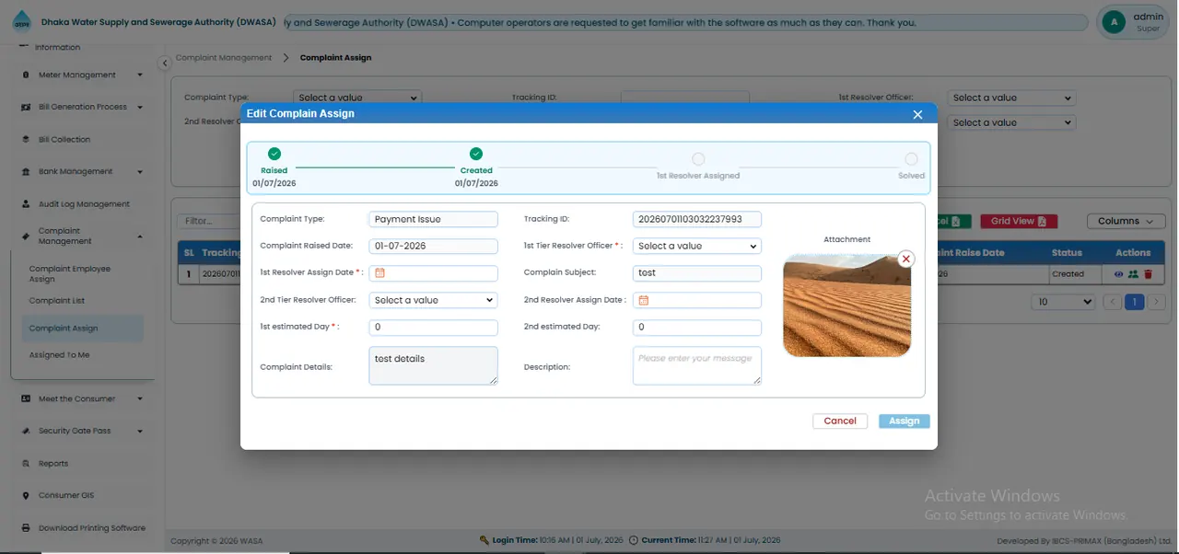This screenshot has width=1179, height=554.
Task: Delete the complaint row with trash icon
Action: click(1148, 274)
